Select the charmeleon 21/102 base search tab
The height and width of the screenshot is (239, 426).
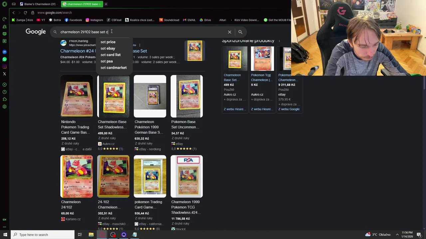click(82, 4)
